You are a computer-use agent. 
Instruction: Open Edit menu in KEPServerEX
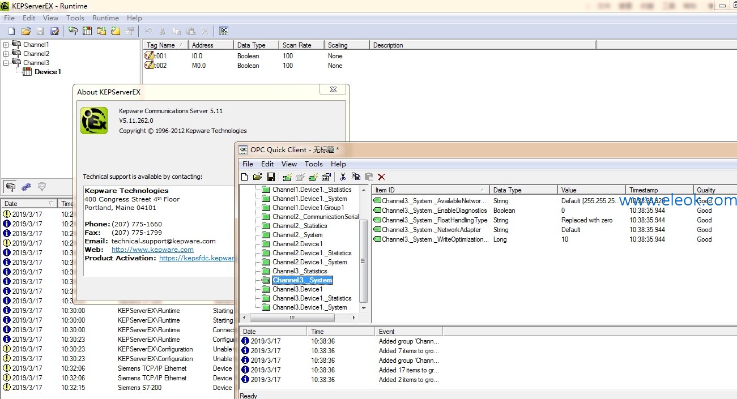[29, 18]
